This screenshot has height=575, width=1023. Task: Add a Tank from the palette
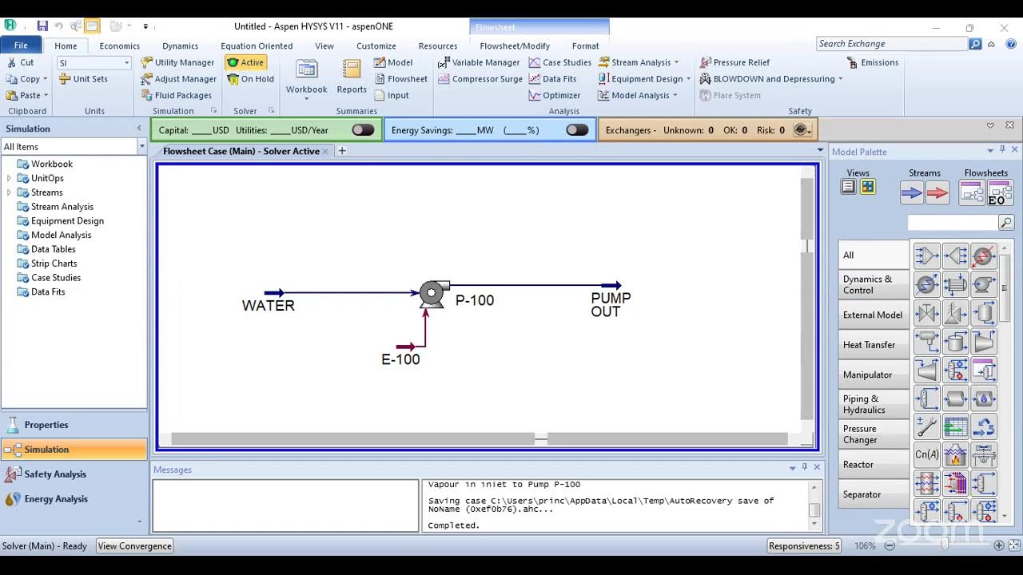tap(955, 341)
